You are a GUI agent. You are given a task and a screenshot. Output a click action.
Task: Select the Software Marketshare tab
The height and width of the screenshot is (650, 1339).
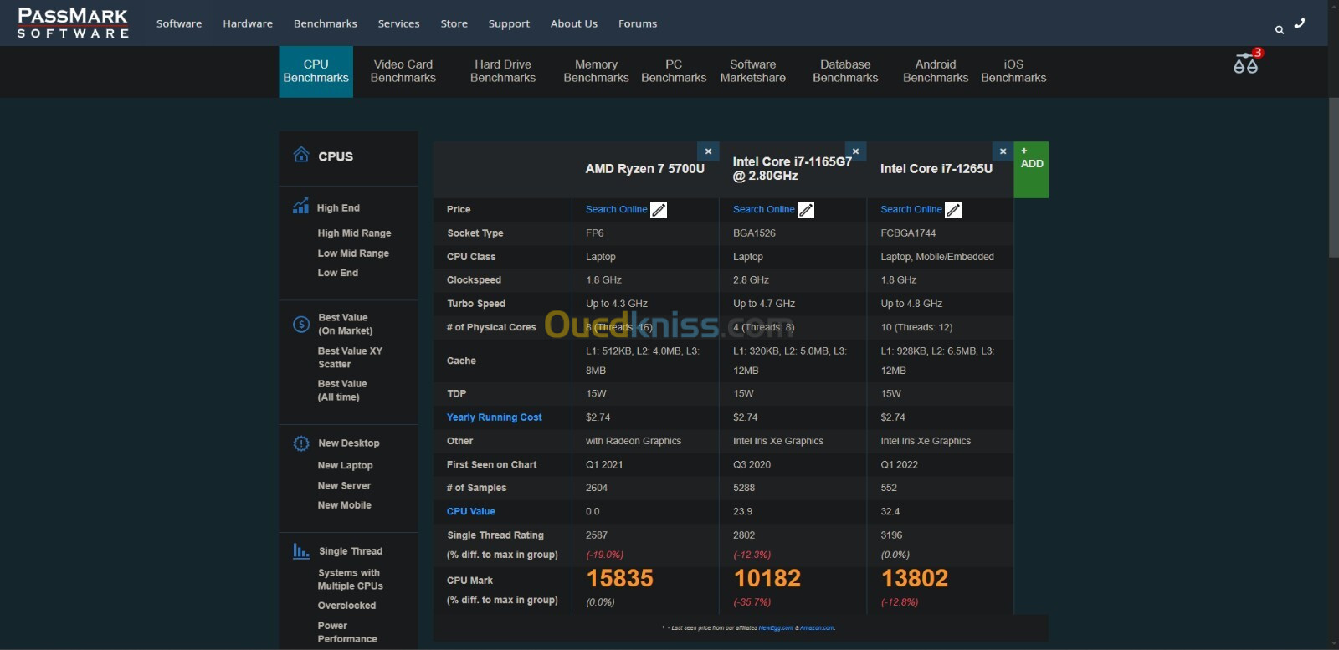(753, 71)
